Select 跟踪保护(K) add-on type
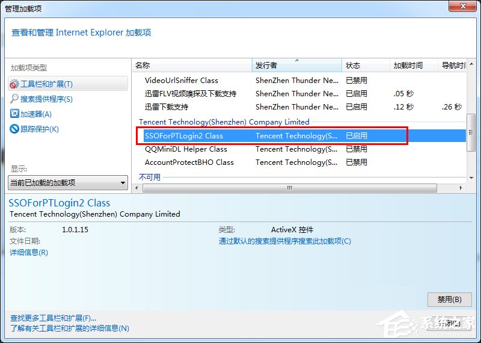The width and height of the screenshot is (481, 343). pos(39,129)
